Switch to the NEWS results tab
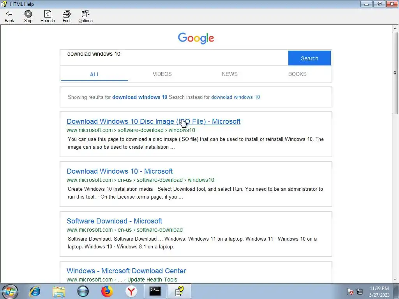The image size is (399, 299). [x=230, y=74]
